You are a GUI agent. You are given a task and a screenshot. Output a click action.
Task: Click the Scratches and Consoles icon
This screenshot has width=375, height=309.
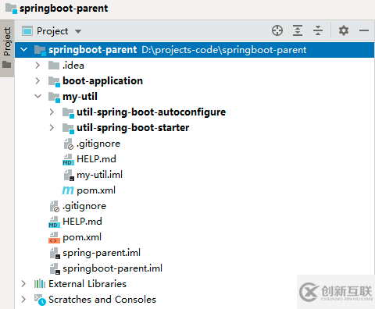(40, 300)
